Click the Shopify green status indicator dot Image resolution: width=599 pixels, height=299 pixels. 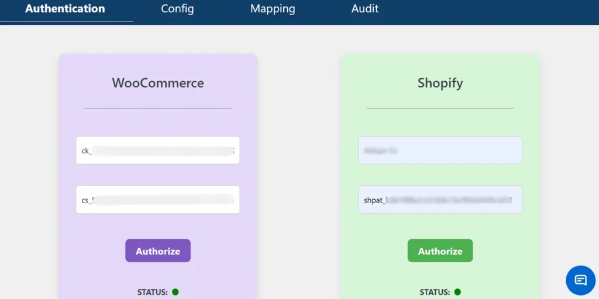pos(457,291)
